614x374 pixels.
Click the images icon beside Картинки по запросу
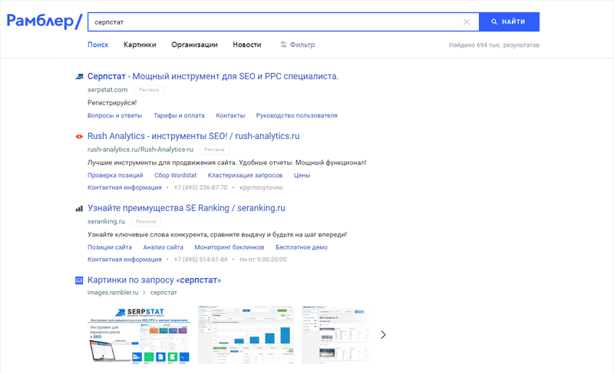[79, 280]
